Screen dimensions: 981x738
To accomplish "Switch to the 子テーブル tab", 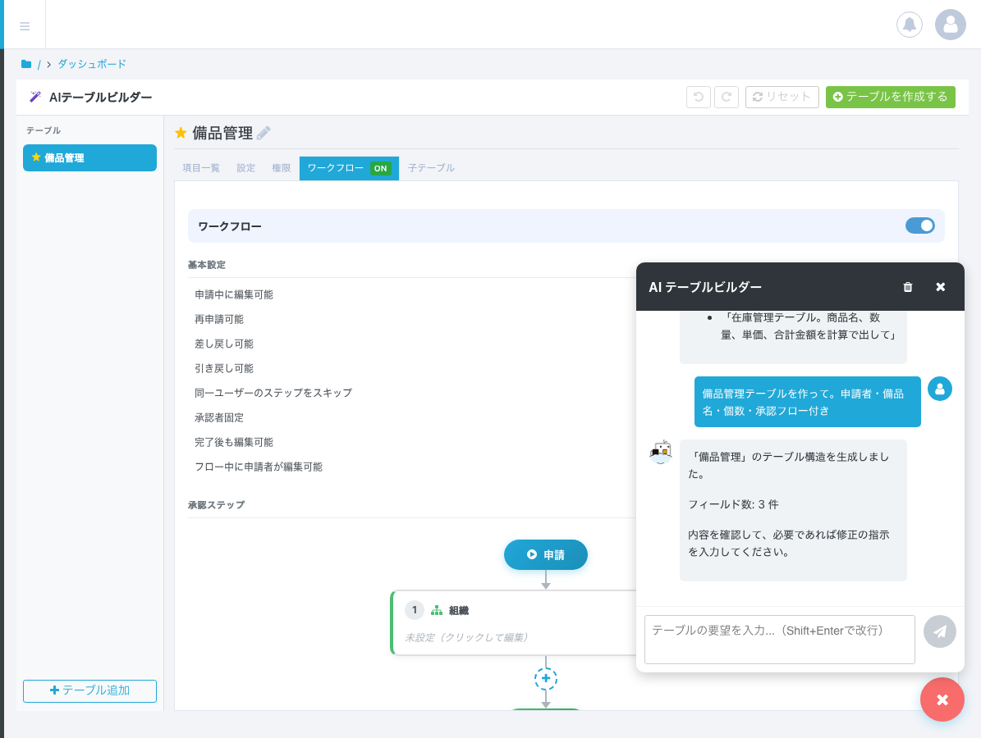I will point(431,168).
